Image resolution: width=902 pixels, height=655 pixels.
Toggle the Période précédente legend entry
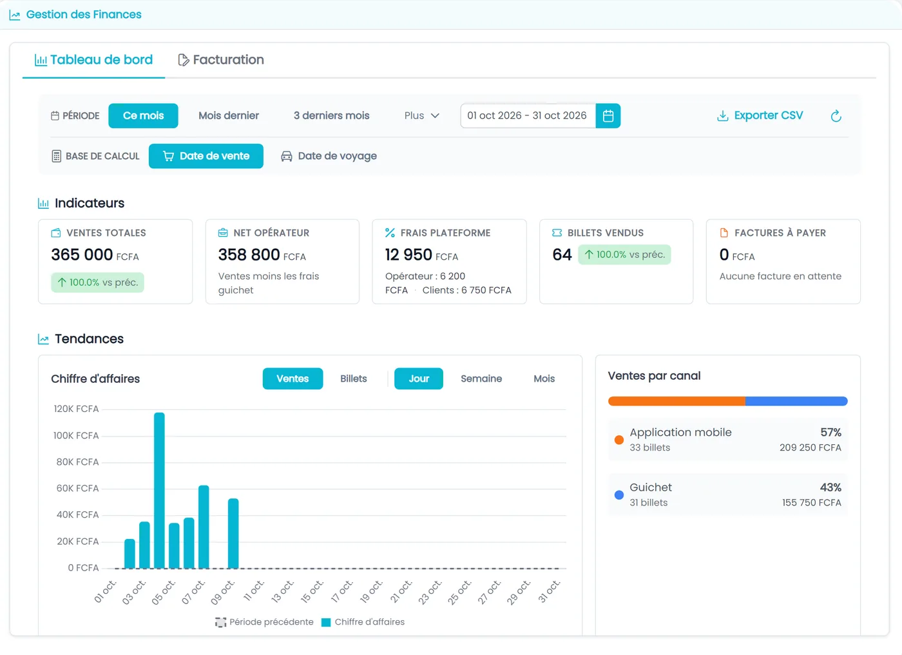264,622
